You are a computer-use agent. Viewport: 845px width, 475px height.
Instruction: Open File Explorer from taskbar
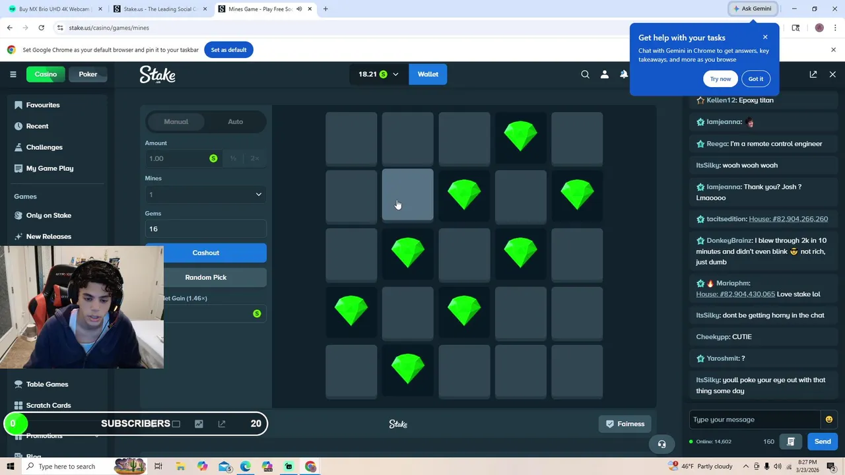[x=180, y=466]
